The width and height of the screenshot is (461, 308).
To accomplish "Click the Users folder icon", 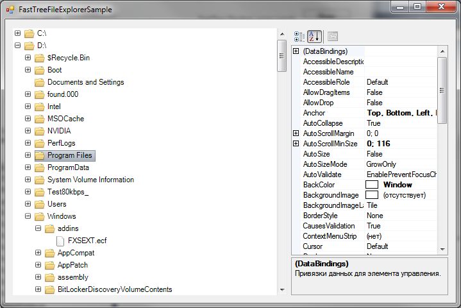I will [x=39, y=204].
